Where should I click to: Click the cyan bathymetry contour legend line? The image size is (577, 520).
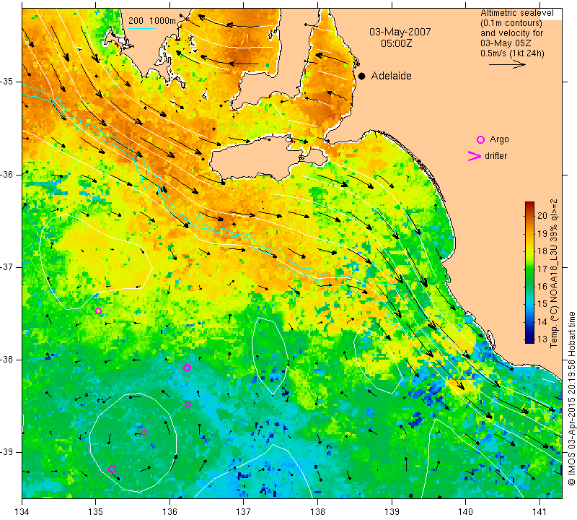pyautogui.click(x=142, y=28)
